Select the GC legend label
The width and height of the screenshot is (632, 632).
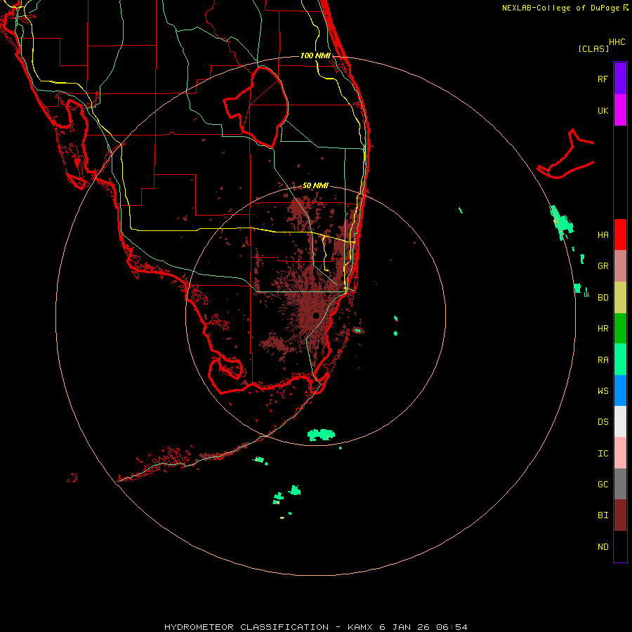pos(603,485)
